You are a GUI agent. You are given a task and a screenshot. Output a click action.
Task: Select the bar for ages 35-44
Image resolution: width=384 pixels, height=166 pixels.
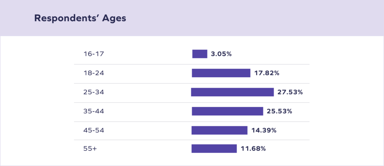(227, 111)
